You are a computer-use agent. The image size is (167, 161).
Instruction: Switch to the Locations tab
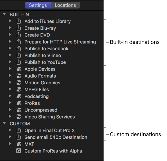66,5
